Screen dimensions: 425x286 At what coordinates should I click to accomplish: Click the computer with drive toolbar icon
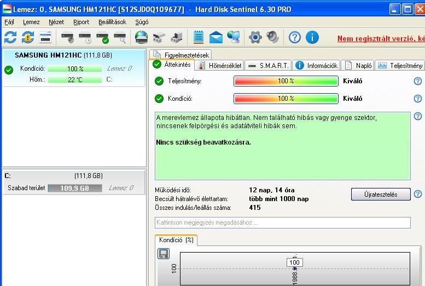177,37
